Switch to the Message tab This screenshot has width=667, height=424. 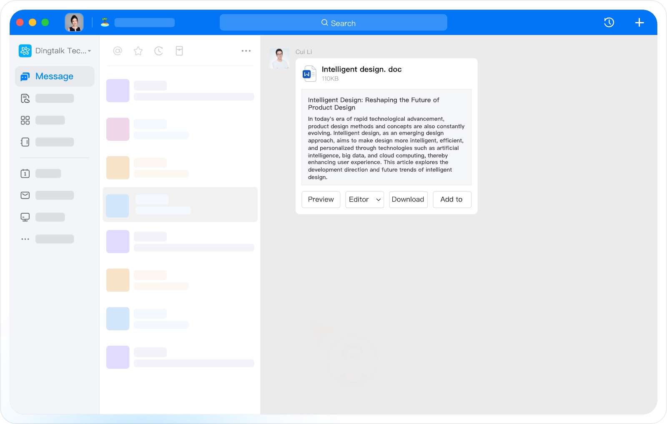coord(55,77)
